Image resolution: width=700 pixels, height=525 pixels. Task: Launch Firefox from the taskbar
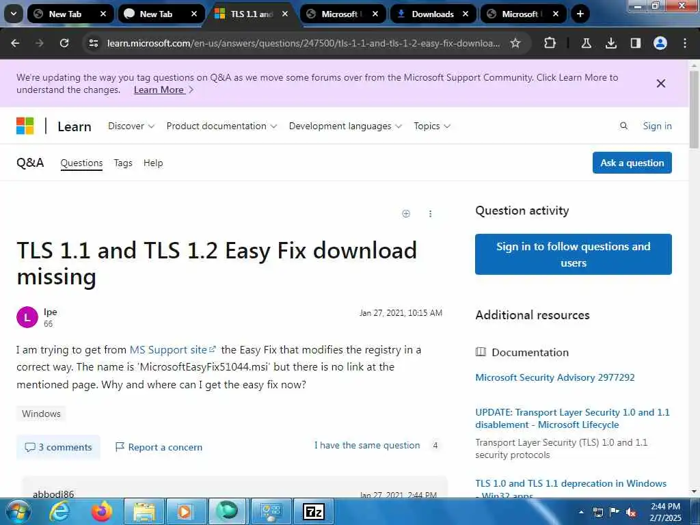tap(101, 511)
